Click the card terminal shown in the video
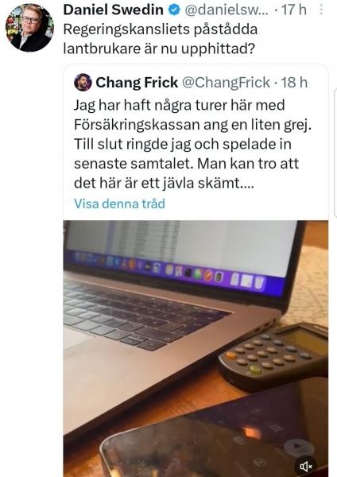The height and width of the screenshot is (477, 337). pos(273,355)
